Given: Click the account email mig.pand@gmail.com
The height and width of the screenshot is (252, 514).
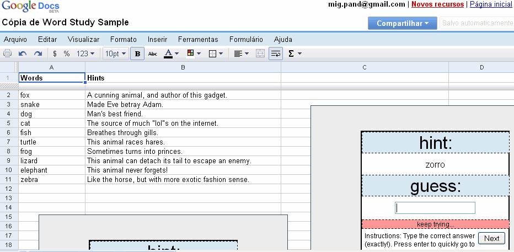Looking at the screenshot, I should pyautogui.click(x=367, y=4).
